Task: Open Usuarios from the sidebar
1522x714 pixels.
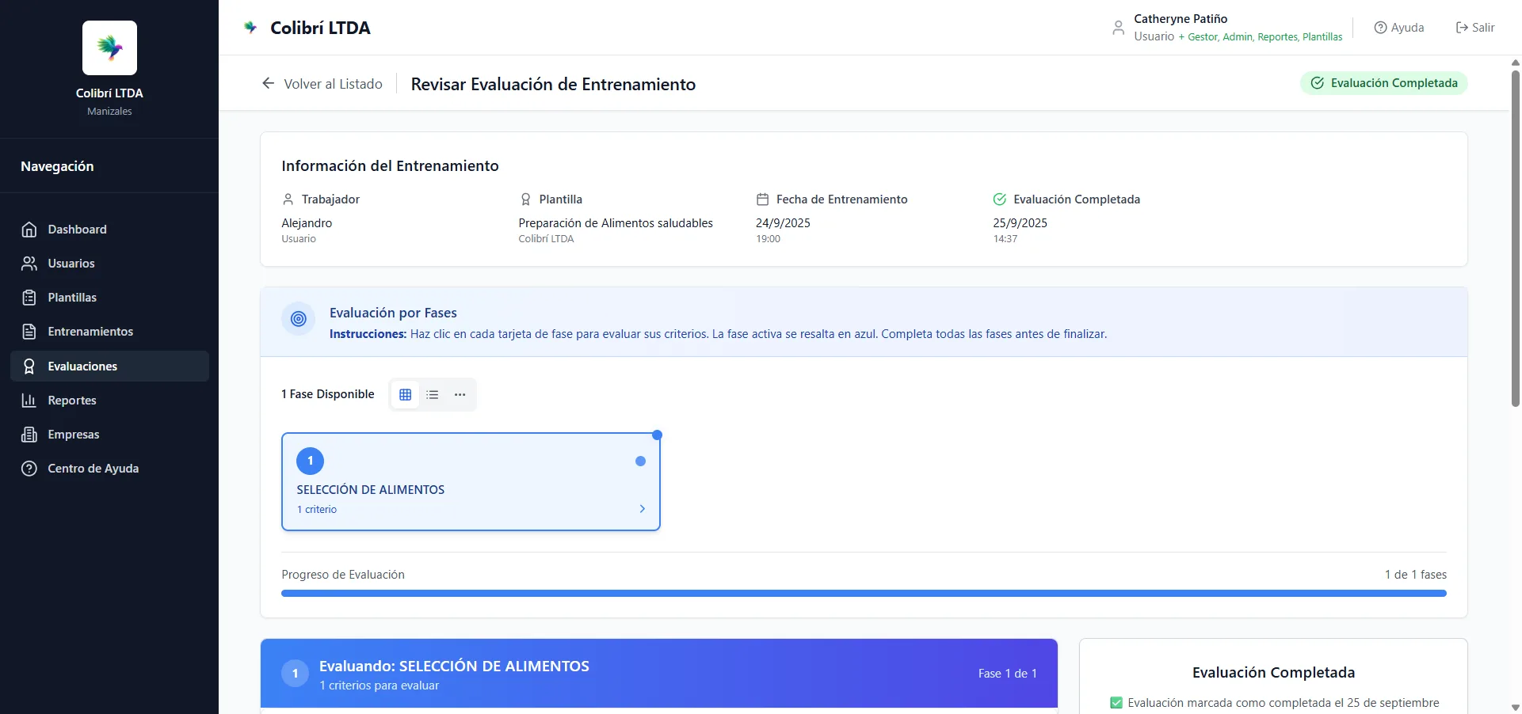Action: click(109, 264)
